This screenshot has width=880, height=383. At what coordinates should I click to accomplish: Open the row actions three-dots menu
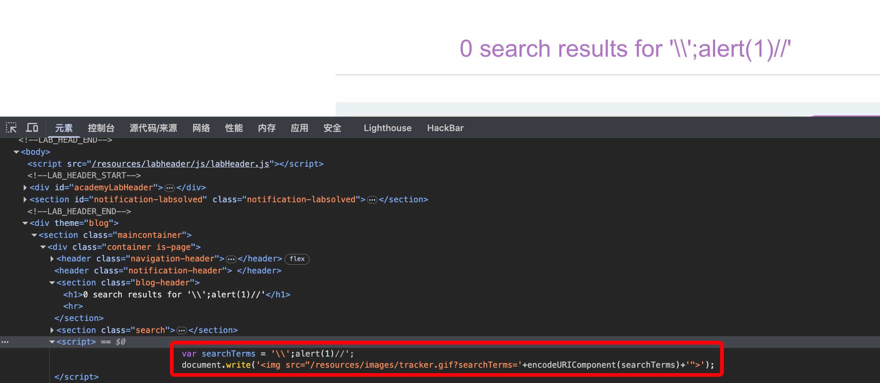click(x=5, y=342)
